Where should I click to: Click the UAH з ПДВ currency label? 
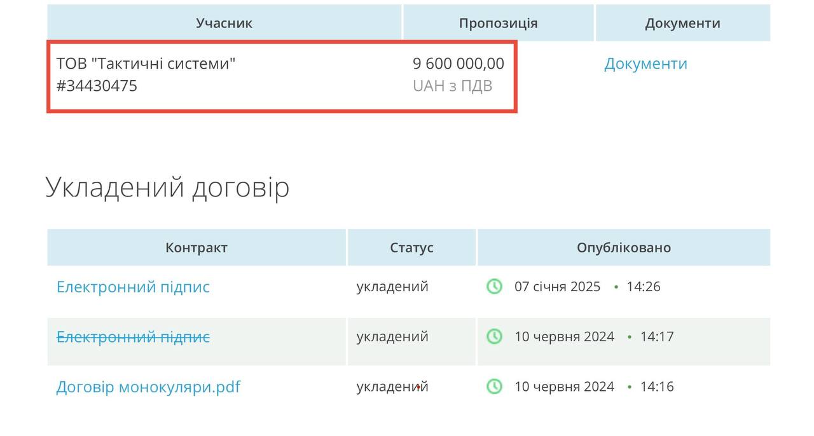(x=453, y=86)
